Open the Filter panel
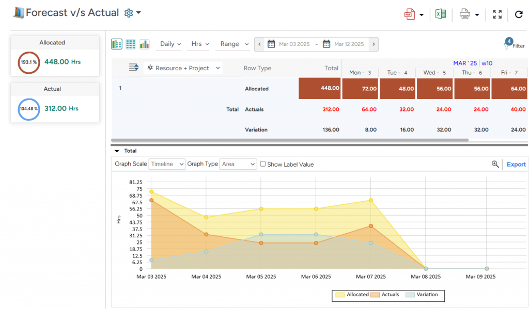 514,46
